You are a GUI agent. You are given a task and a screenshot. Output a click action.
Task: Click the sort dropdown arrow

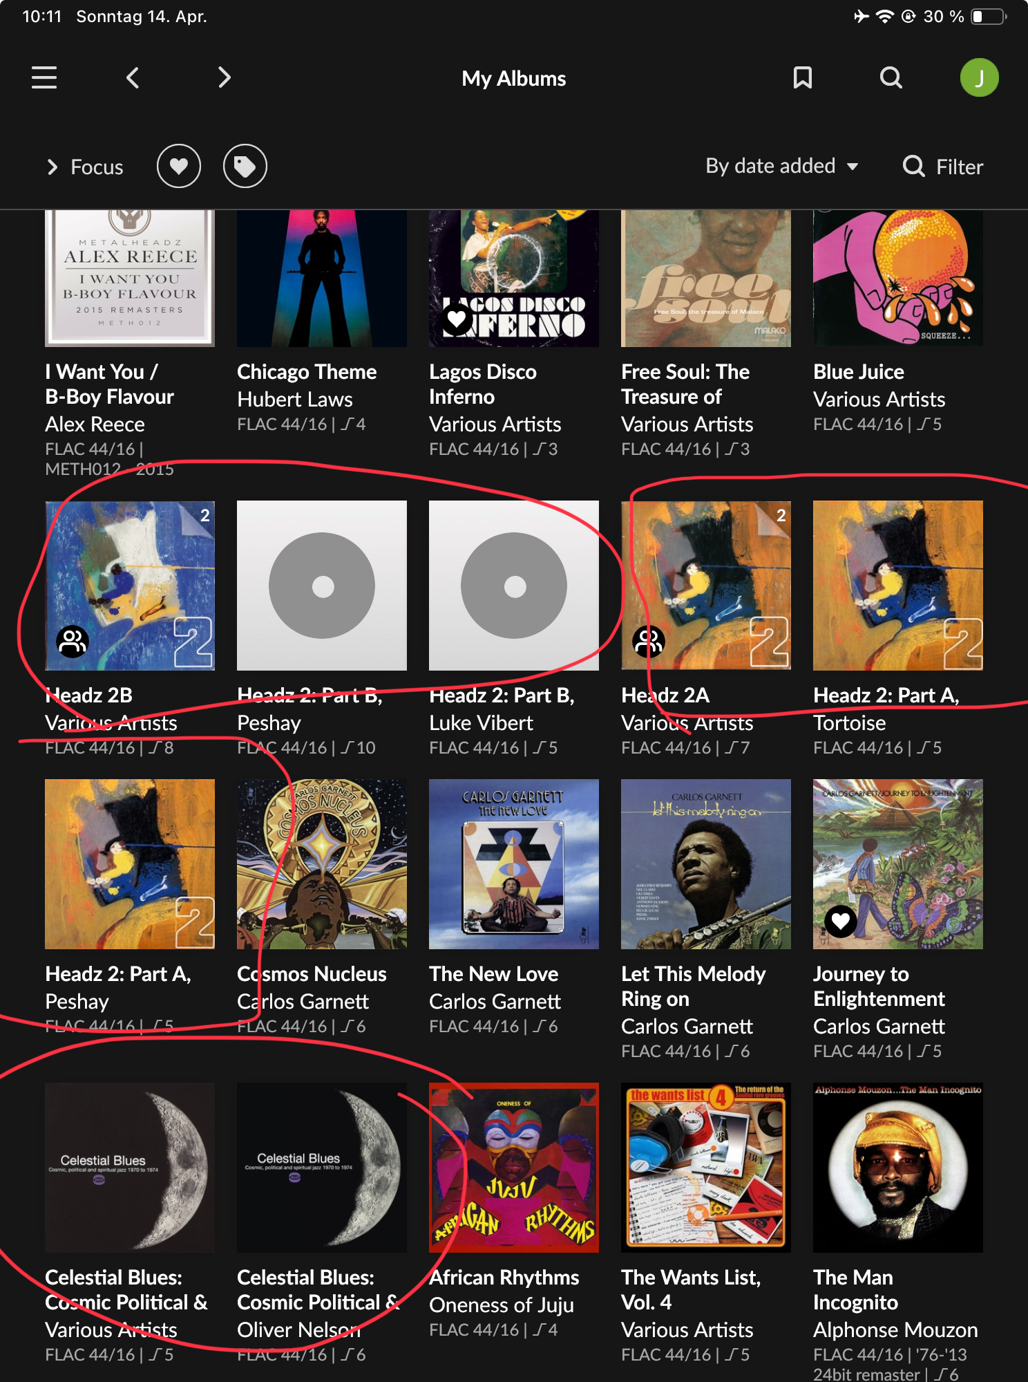coord(853,167)
